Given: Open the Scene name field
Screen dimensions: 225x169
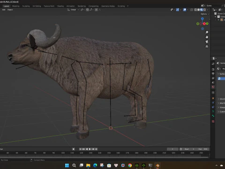Looking at the screenshot, I should point(213,6).
